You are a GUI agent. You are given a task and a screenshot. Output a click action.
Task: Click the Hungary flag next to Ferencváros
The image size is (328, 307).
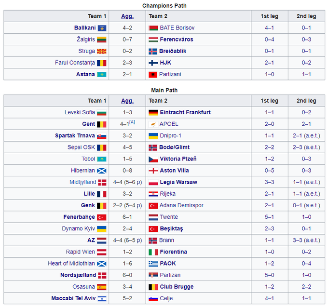153,40
